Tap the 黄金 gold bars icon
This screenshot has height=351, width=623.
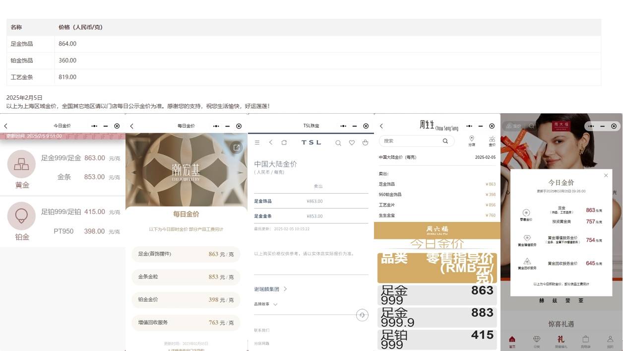point(21,164)
